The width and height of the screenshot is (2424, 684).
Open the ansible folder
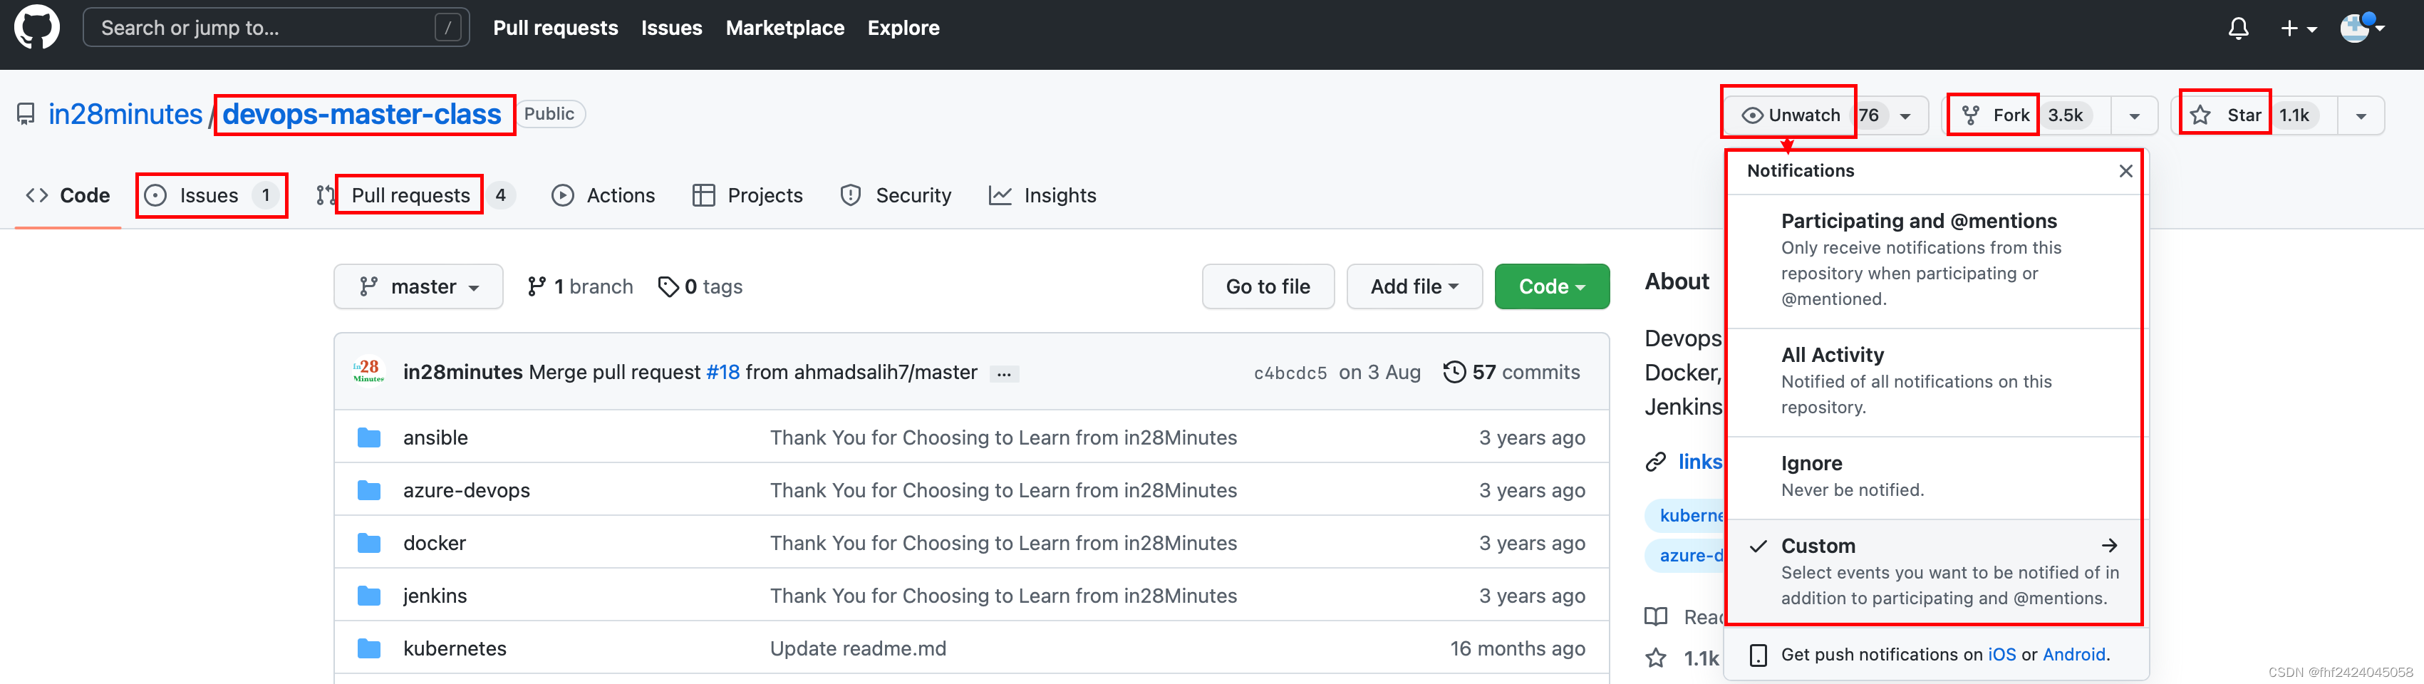click(435, 437)
